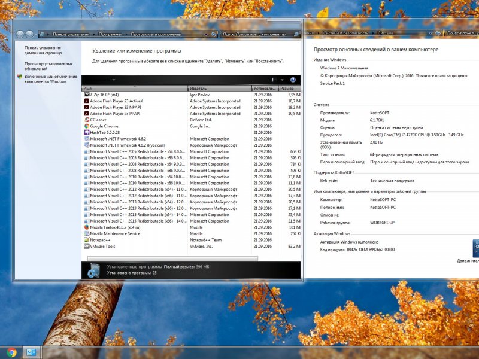The width and height of the screenshot is (479, 359).
Task: Select the 7-Zip 16.02 icon in list
Action: 87,95
